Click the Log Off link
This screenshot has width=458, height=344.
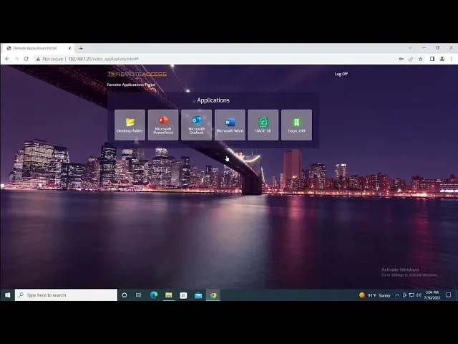(341, 74)
